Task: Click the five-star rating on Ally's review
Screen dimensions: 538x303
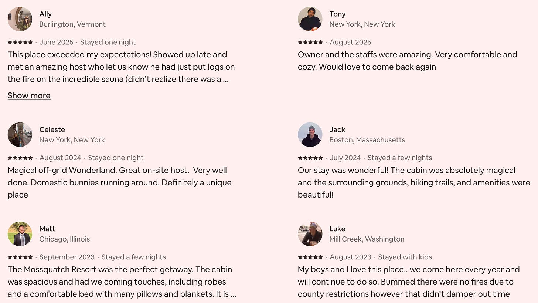Action: tap(20, 42)
